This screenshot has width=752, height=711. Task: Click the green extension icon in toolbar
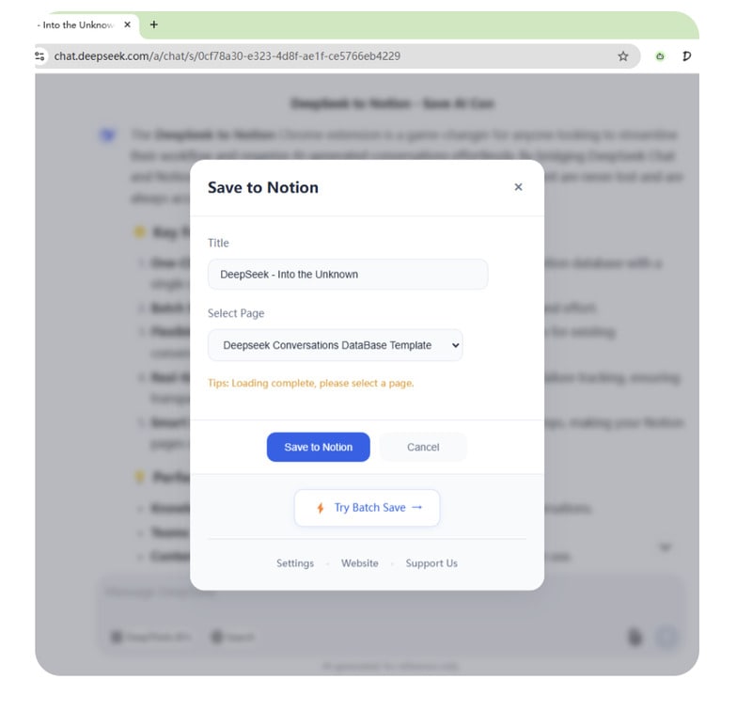(x=660, y=56)
